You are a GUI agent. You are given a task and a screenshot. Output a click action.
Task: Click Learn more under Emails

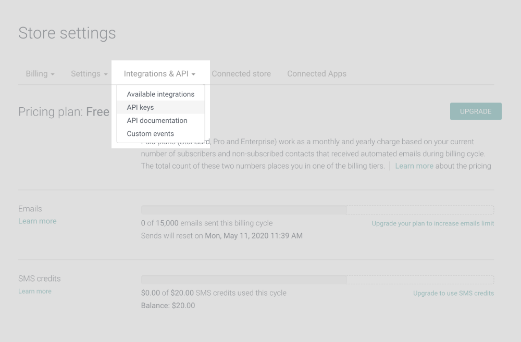38,221
